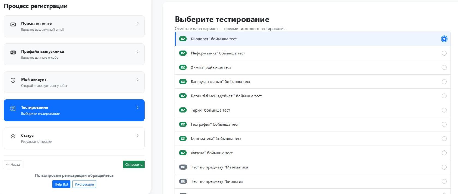Click the shield icon beside Мой аккаунт
The image size is (458, 194).
tap(13, 81)
